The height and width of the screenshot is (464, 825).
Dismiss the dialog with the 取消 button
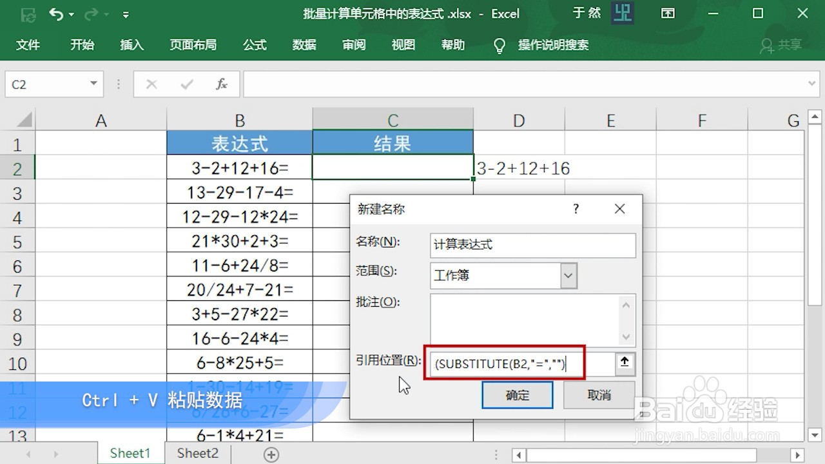tap(598, 395)
